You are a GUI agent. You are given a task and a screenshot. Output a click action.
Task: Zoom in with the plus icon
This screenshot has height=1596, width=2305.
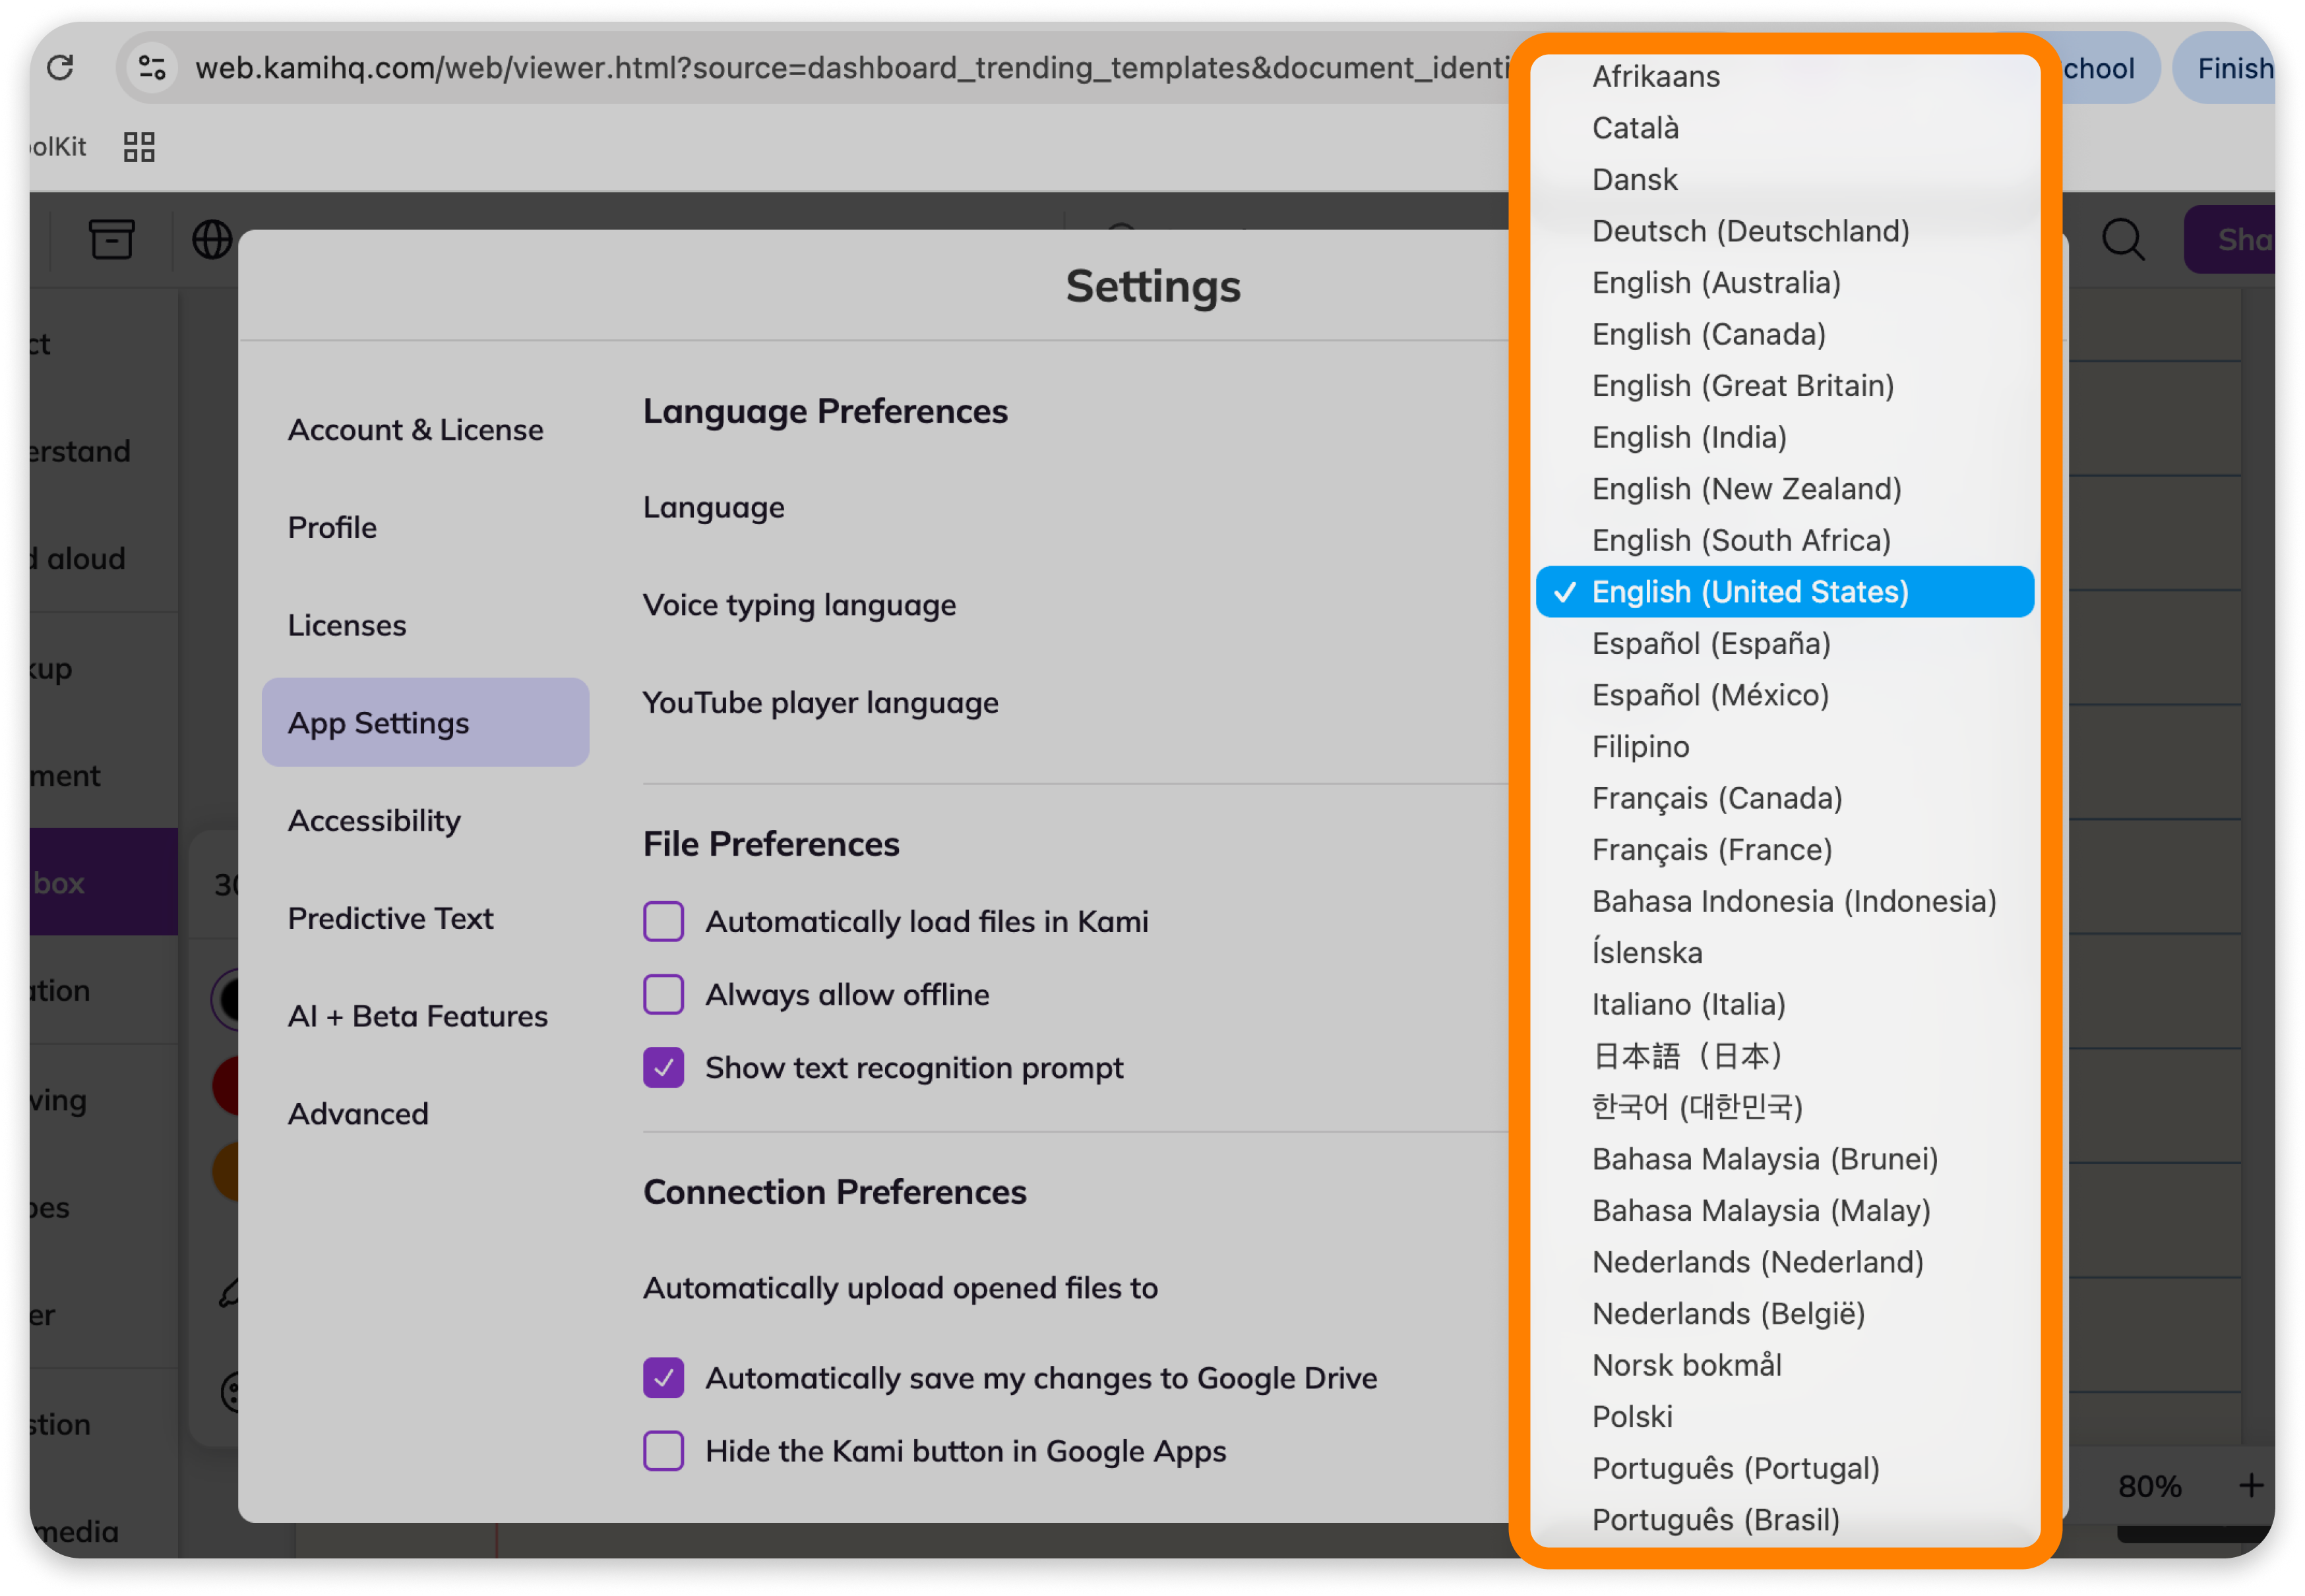point(2251,1485)
